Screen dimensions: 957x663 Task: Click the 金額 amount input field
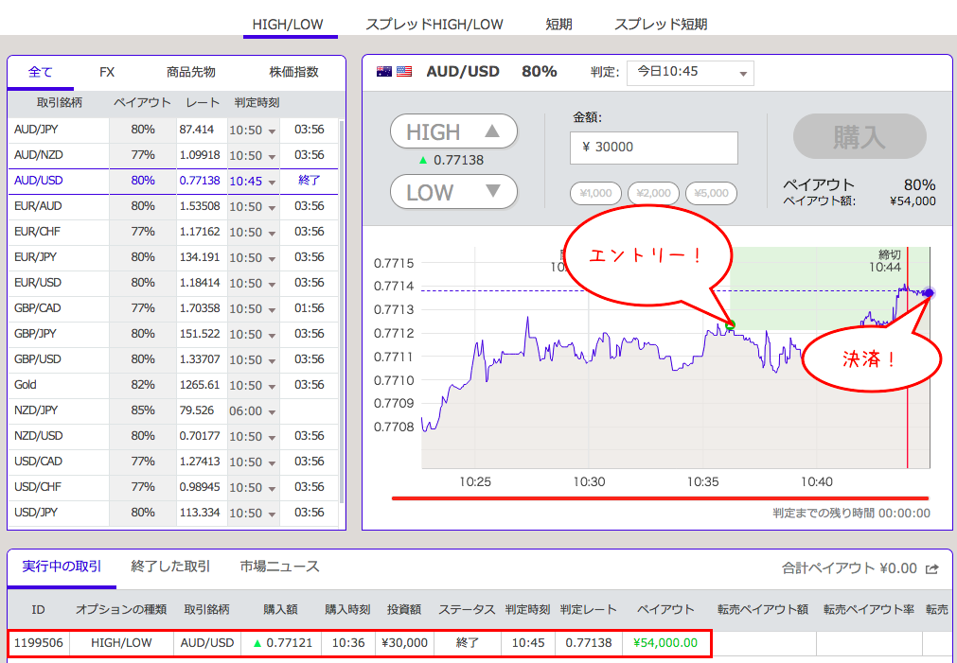[x=653, y=148]
